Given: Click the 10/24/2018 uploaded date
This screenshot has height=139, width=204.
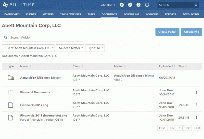Looking at the screenshot, I should (x=167, y=94).
